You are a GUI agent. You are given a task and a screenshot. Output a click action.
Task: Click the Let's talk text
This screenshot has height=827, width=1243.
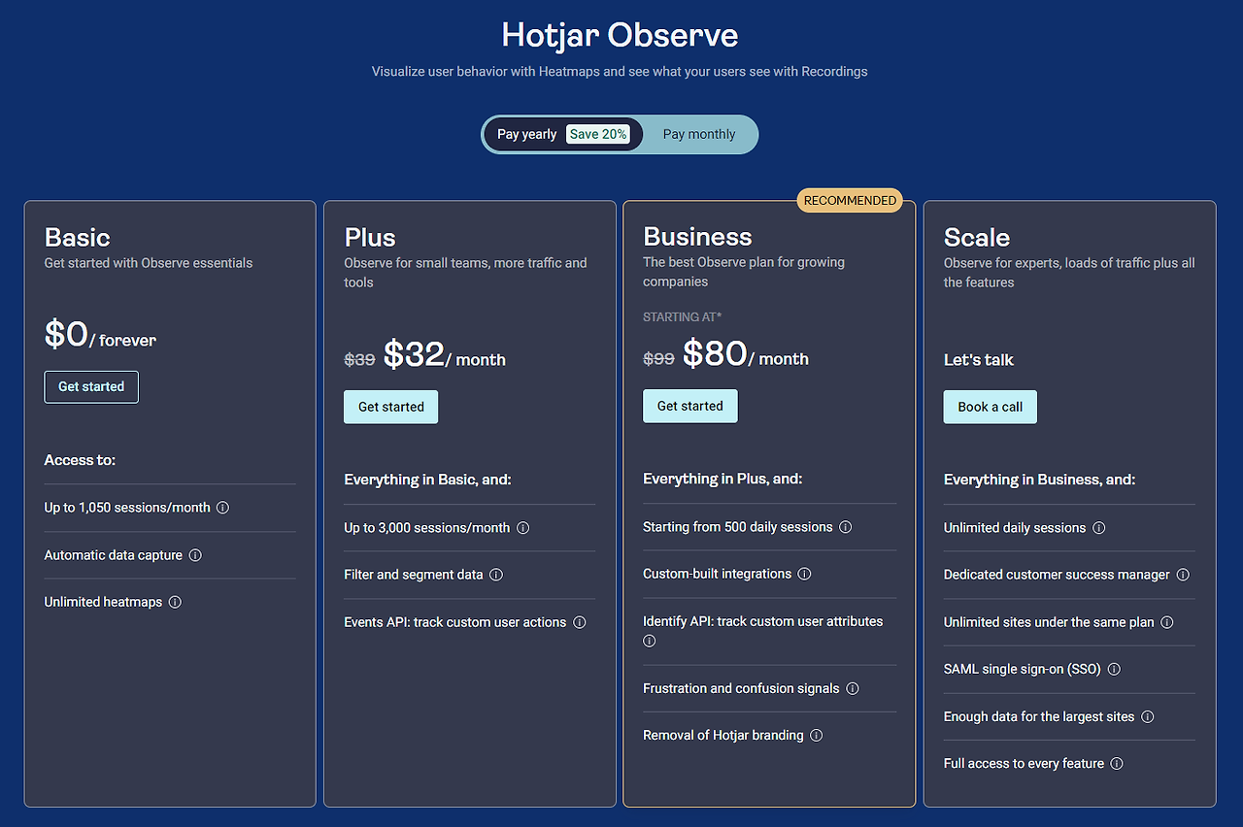pos(979,359)
